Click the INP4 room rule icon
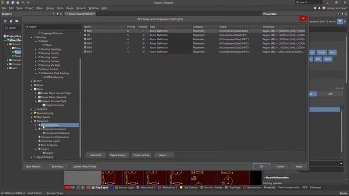 [x=85, y=52]
